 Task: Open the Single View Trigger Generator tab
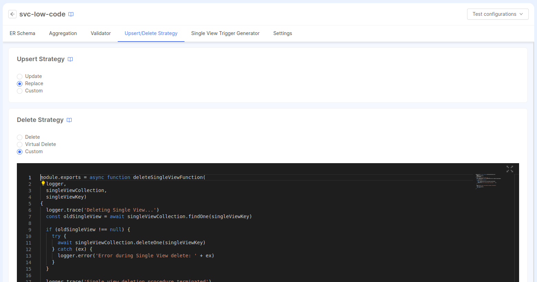click(225, 33)
